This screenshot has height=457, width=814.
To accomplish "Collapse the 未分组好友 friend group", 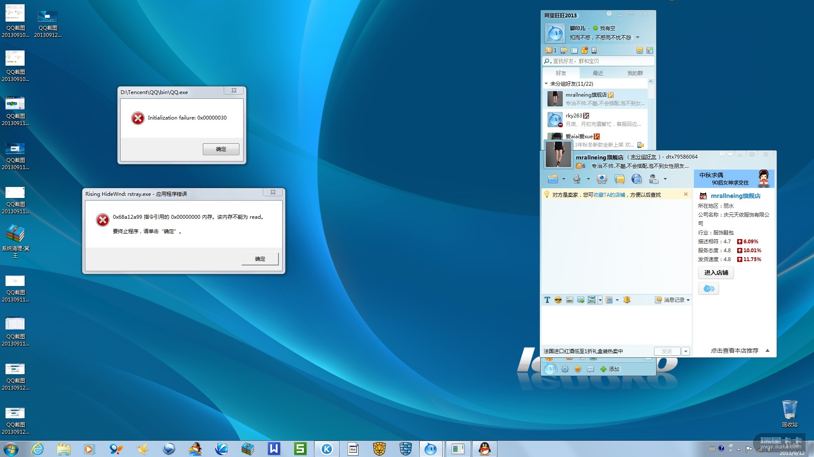I will [546, 84].
